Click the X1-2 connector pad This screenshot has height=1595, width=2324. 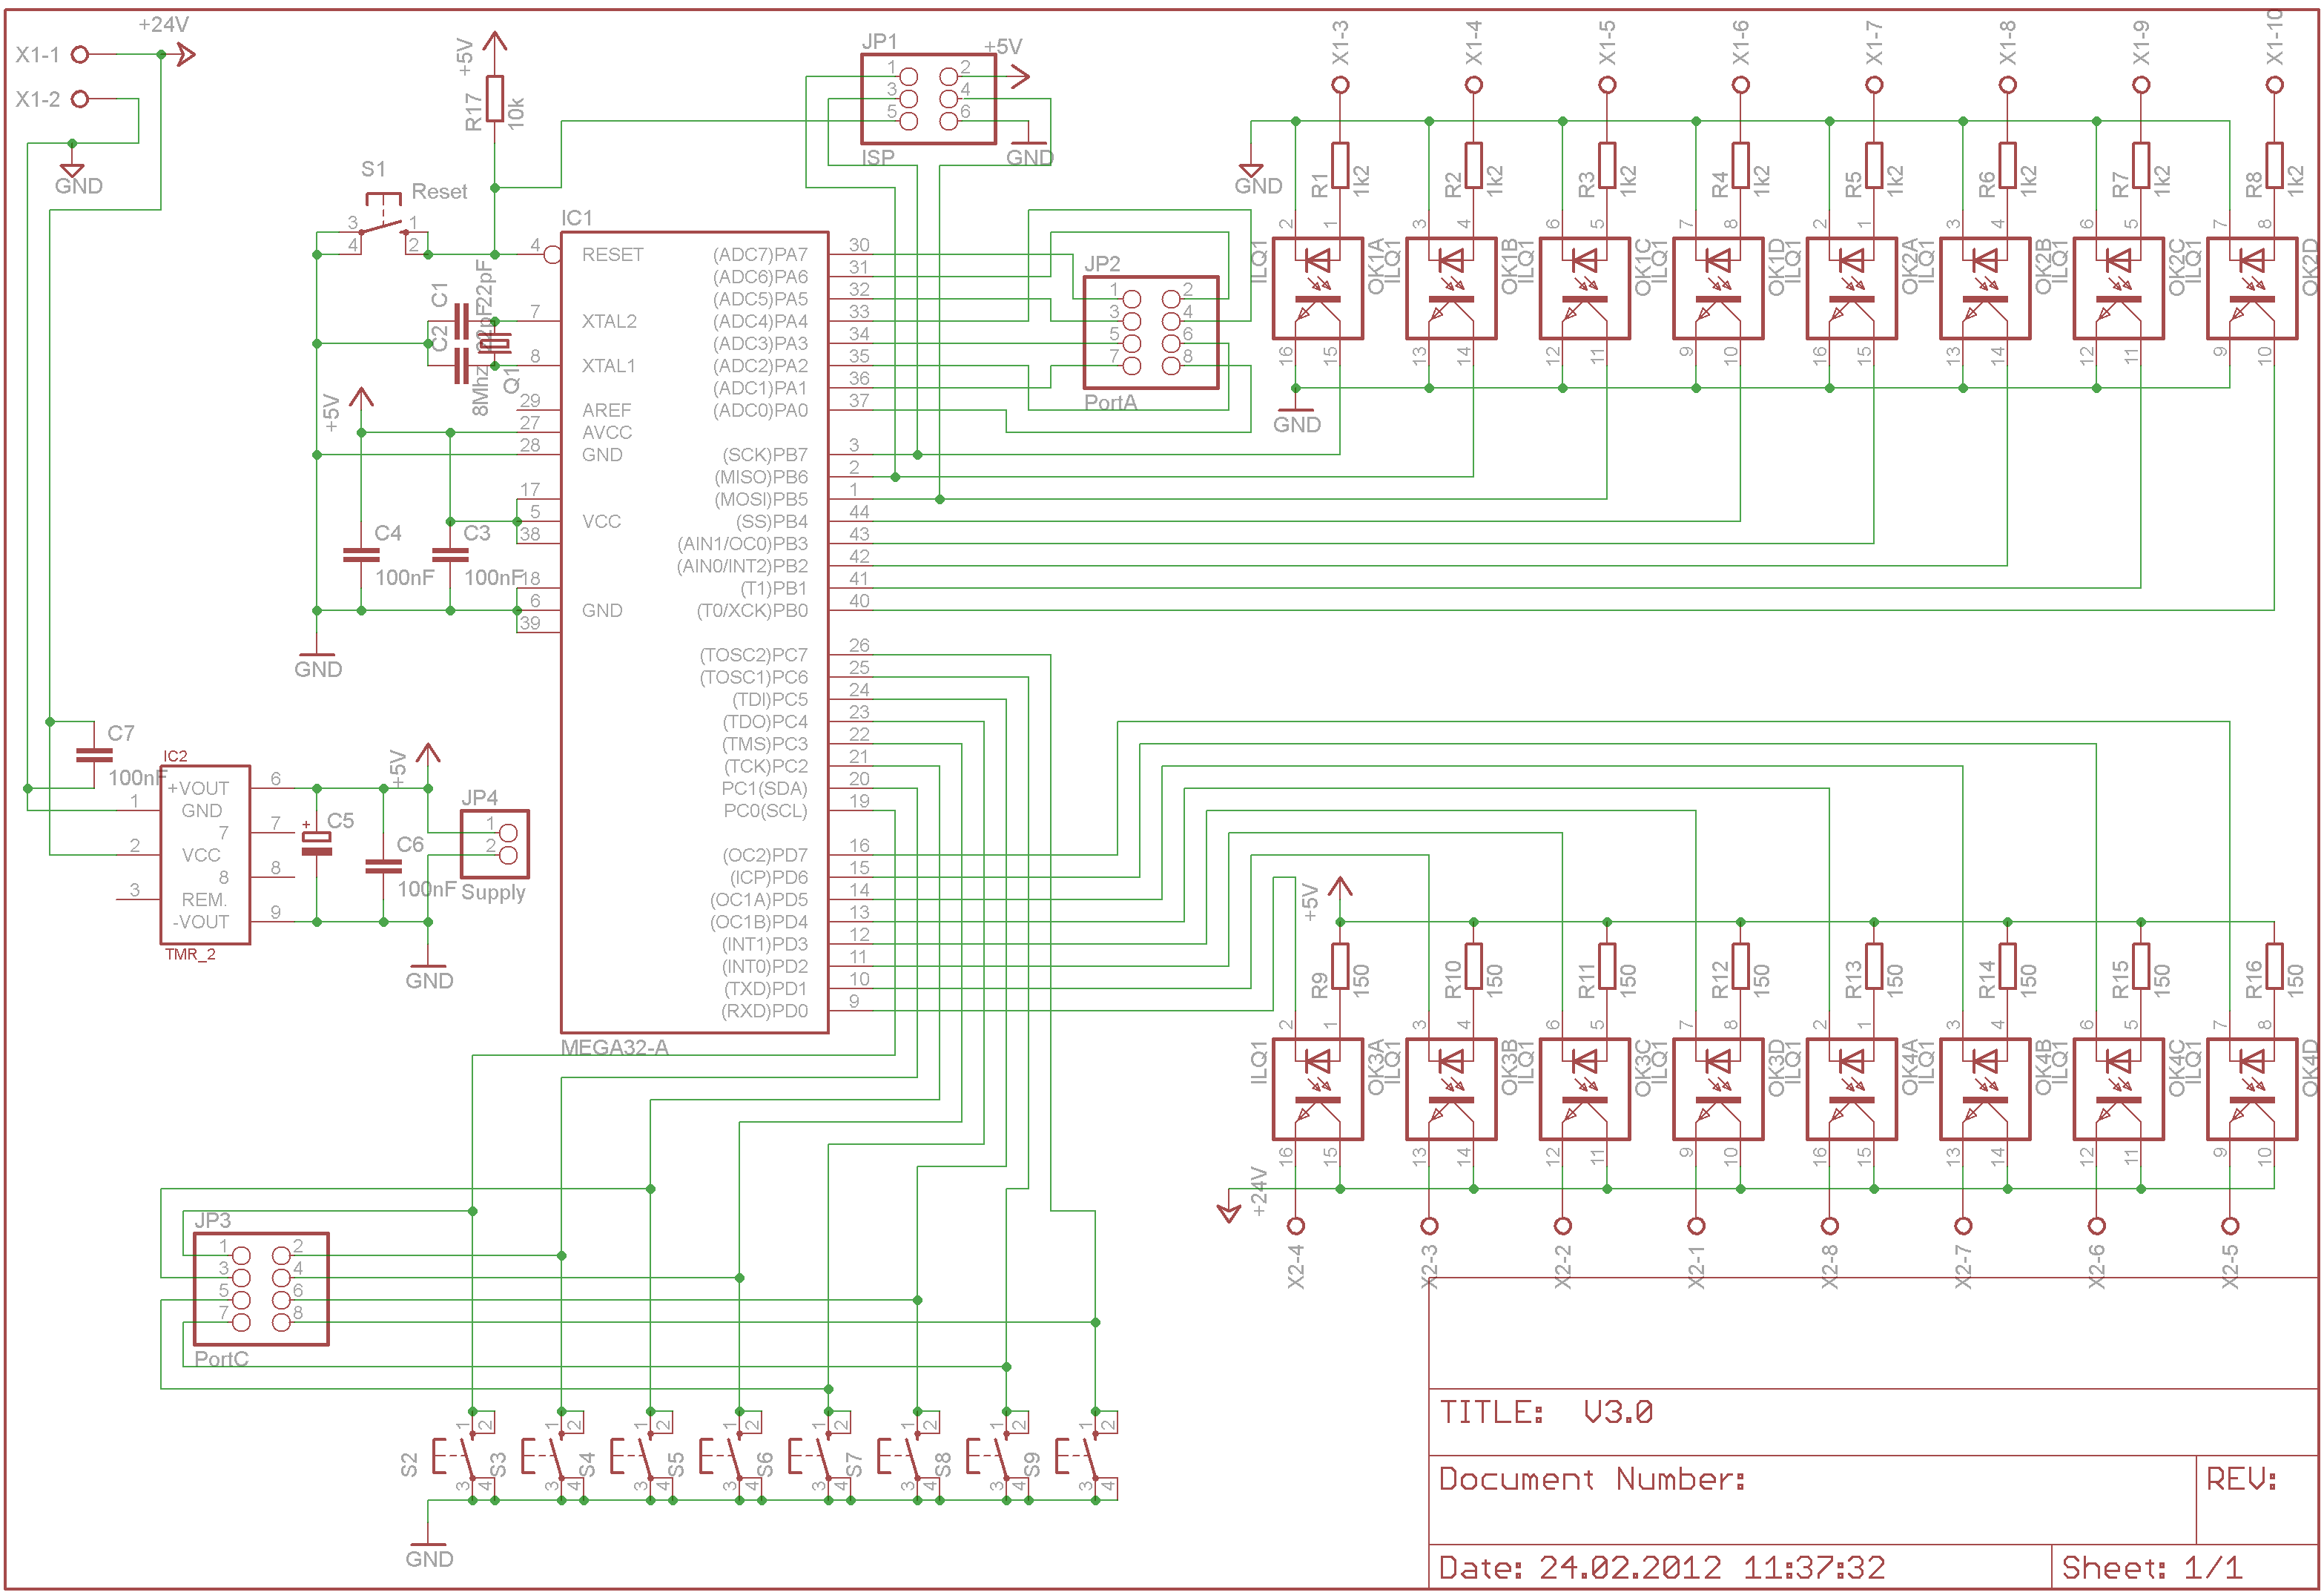[80, 99]
